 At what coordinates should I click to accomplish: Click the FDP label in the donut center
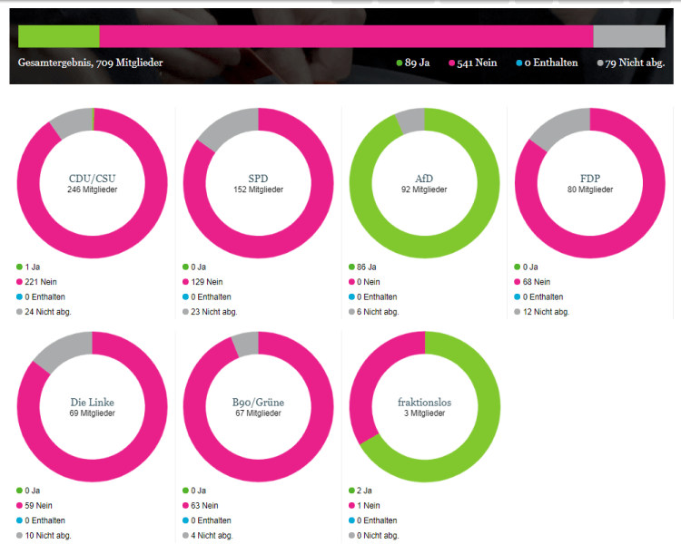[x=589, y=178]
